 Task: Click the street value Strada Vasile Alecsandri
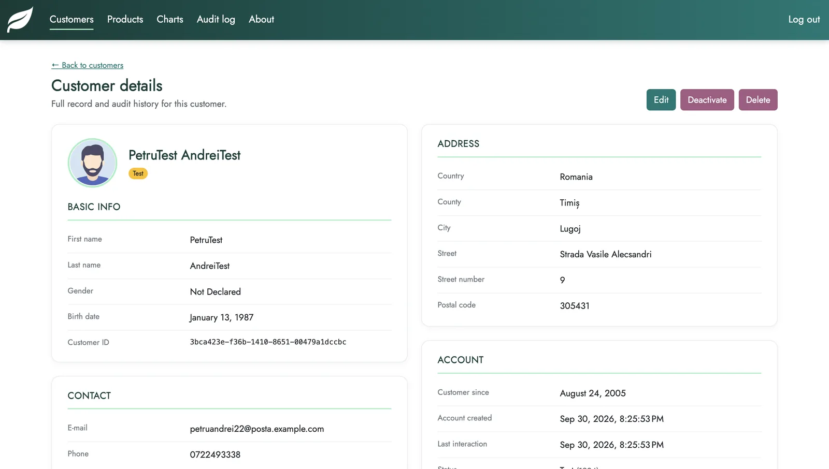click(x=606, y=254)
